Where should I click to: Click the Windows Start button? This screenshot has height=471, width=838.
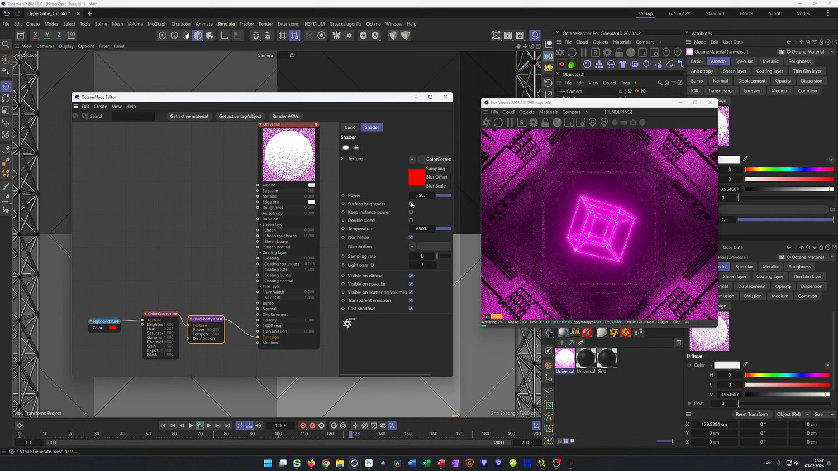point(268,463)
